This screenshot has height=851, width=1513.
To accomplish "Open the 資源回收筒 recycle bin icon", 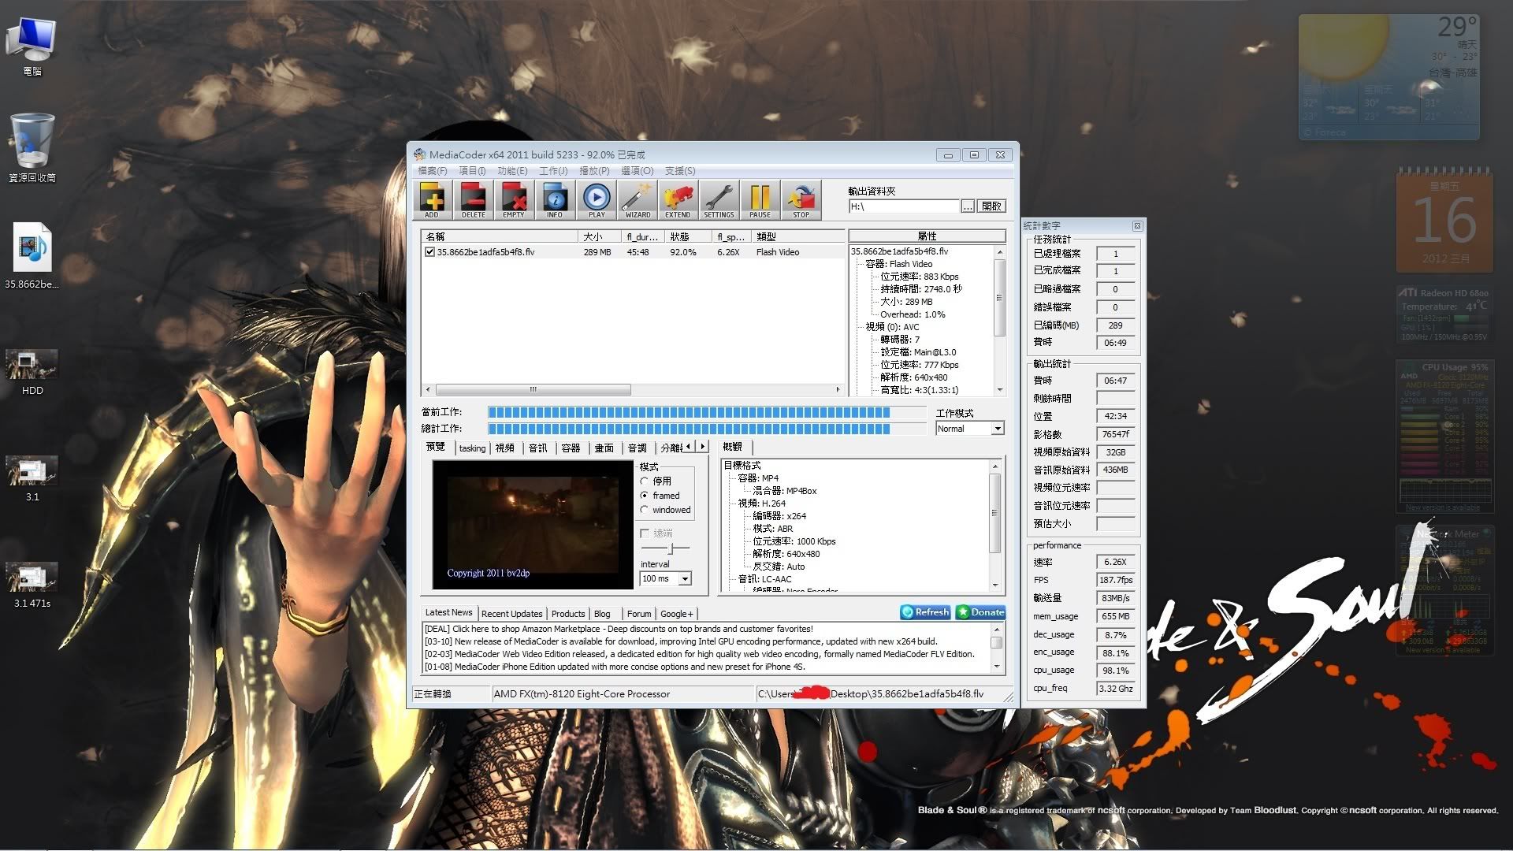I will [32, 147].
